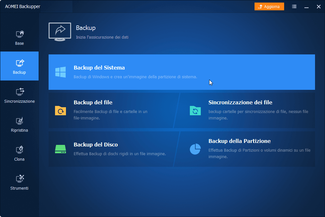
Task: Click the AOMEI Backupper title text
Action: click(x=23, y=7)
